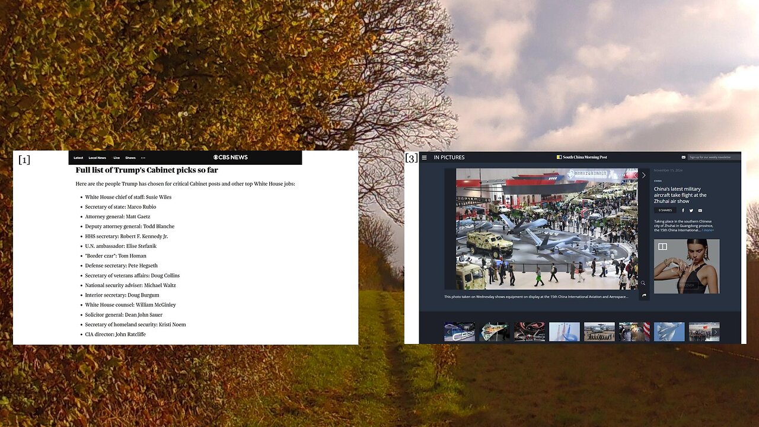This screenshot has width=759, height=427.
Task: Click the Michael Waltz list entry
Action: click(130, 285)
